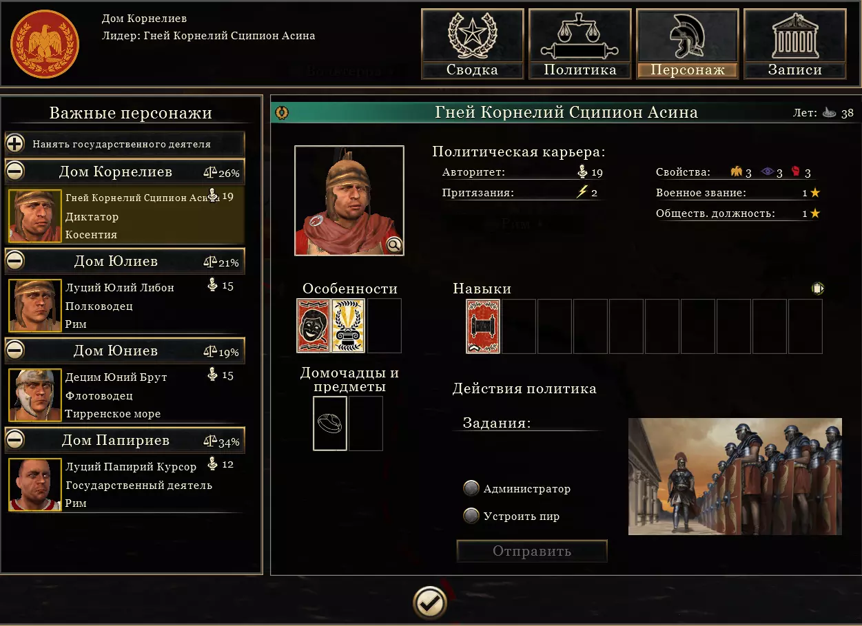Collapse the Дом Юлиев group
The height and width of the screenshot is (626, 862).
(x=15, y=260)
